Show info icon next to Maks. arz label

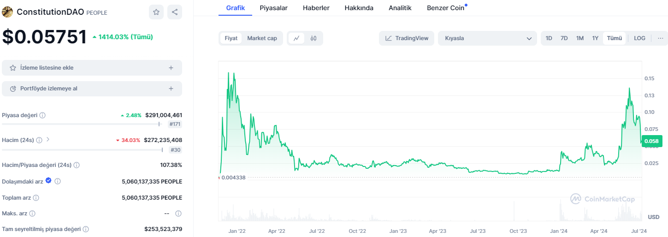32,213
